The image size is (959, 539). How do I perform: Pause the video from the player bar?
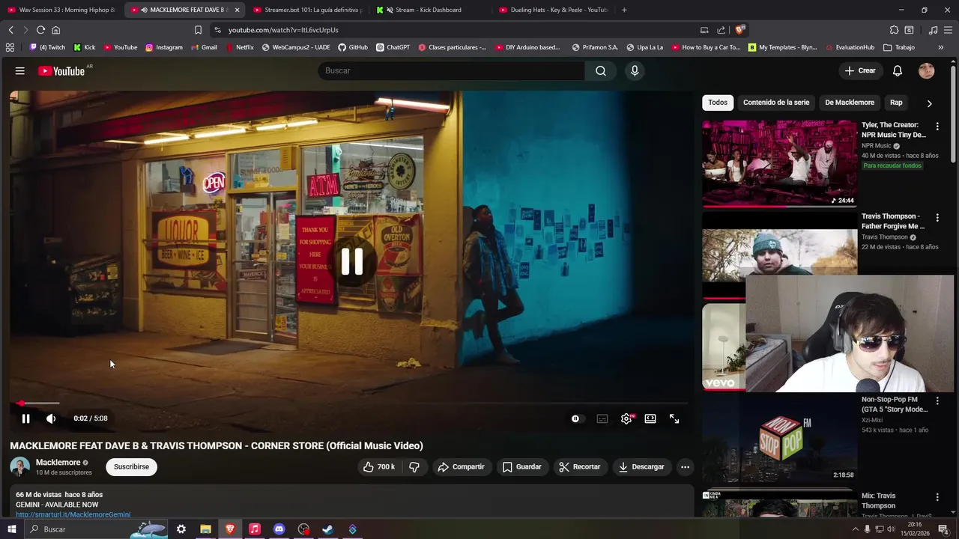25,418
